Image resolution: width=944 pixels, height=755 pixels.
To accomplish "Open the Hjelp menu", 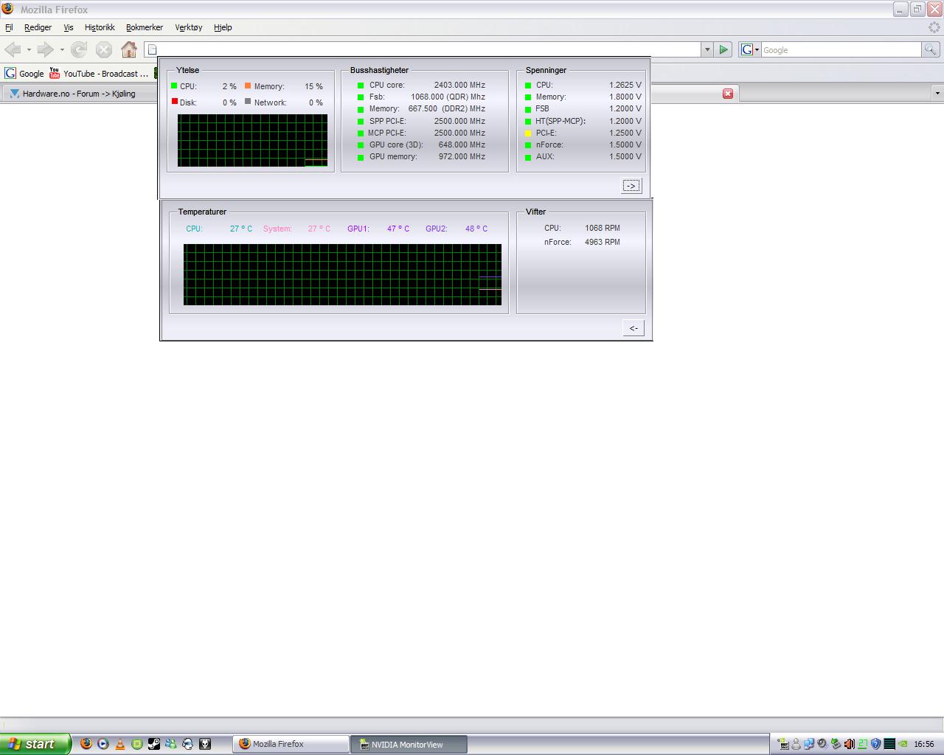I will coord(223,27).
